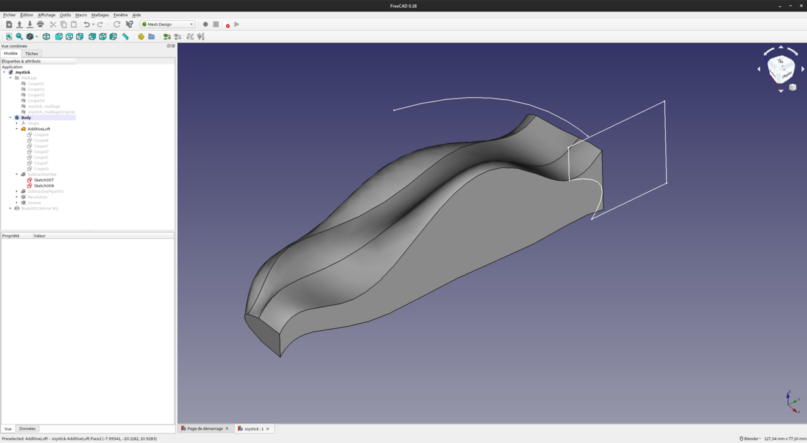Click the Paste clipboard icon
This screenshot has height=443, width=807.
(x=74, y=25)
